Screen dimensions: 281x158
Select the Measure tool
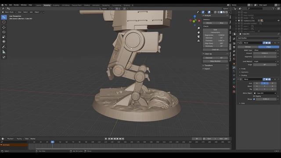[4, 52]
